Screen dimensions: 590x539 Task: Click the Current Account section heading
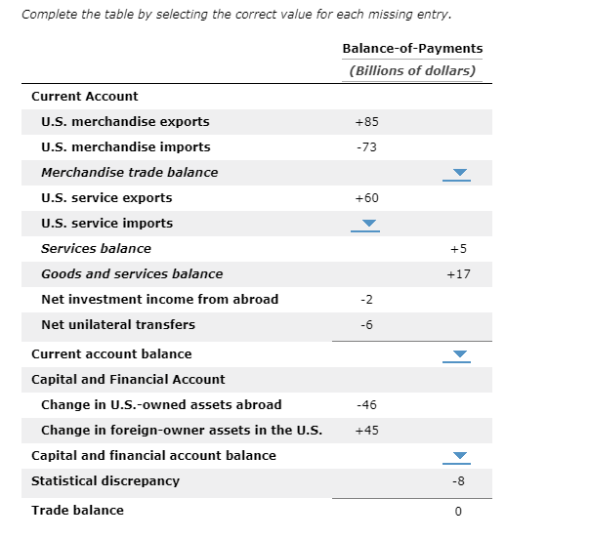(85, 97)
